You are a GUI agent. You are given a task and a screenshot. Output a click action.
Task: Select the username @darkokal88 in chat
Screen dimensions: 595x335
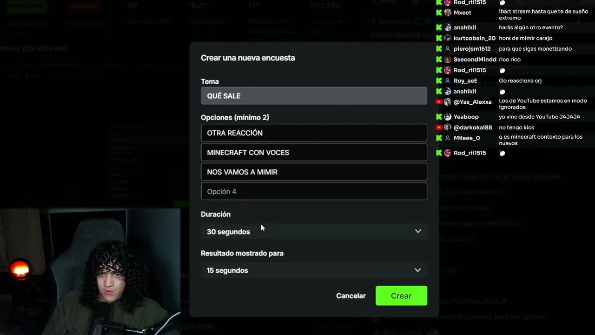click(473, 127)
